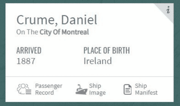Select the birthplace value Ireland
The height and width of the screenshot is (106, 180).
coord(98,61)
